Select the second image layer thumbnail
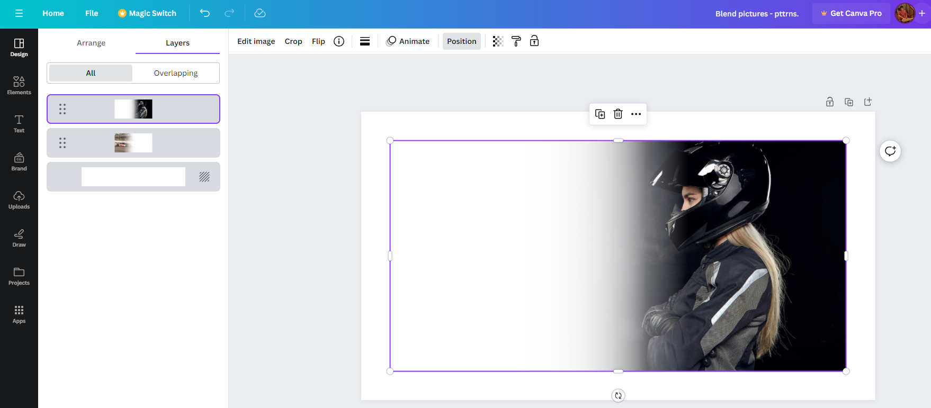 [133, 143]
